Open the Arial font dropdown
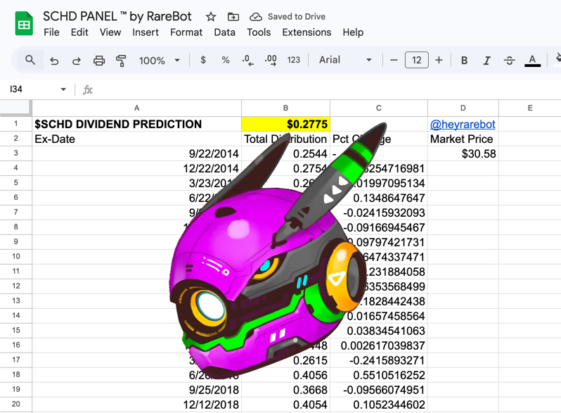Viewport: 561px width, 413px height. coord(345,60)
